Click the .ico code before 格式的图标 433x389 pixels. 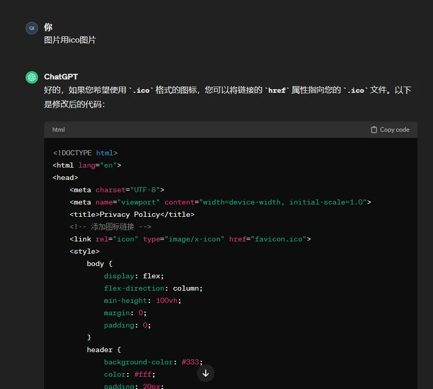click(141, 90)
